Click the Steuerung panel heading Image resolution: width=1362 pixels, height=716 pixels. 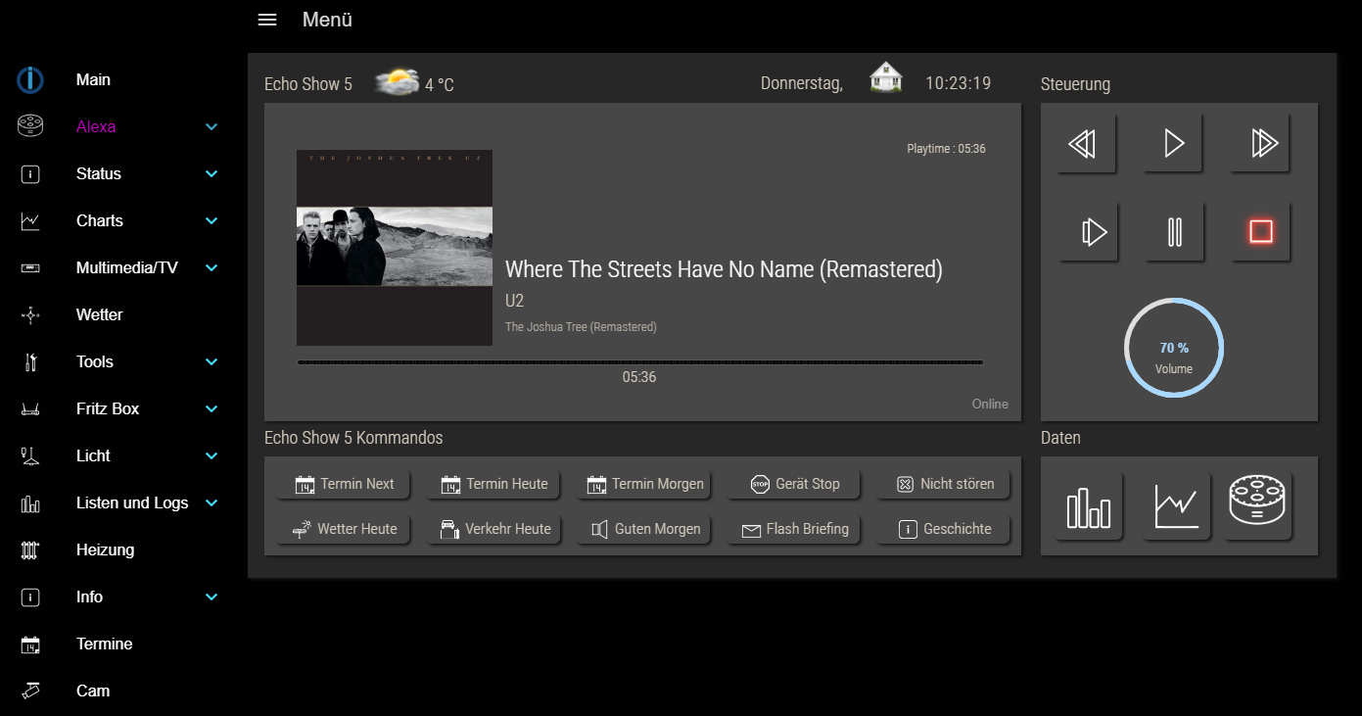[1075, 85]
